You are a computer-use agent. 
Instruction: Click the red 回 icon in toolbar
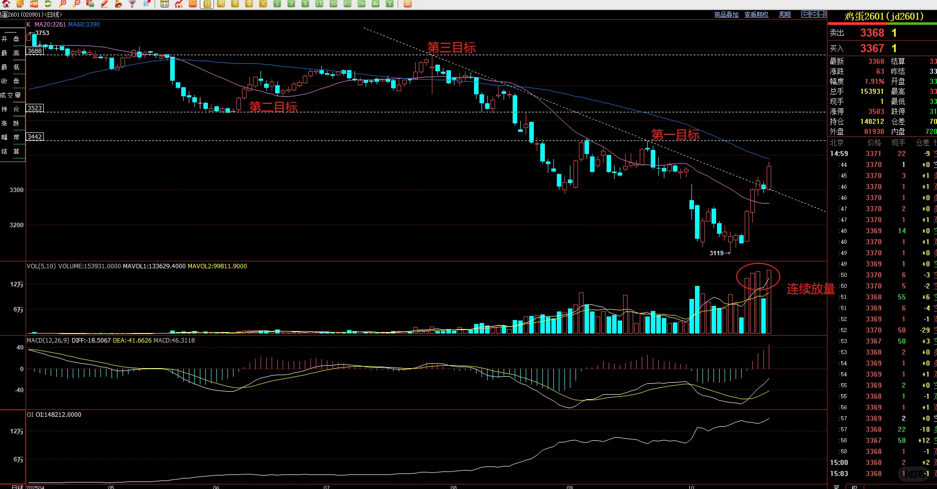(x=408, y=4)
